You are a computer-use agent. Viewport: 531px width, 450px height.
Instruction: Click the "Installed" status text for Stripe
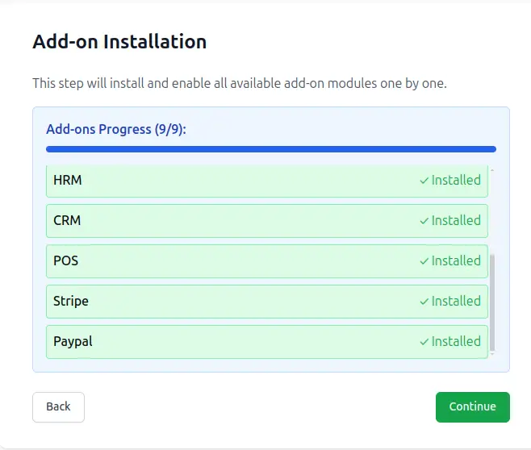tap(456, 301)
